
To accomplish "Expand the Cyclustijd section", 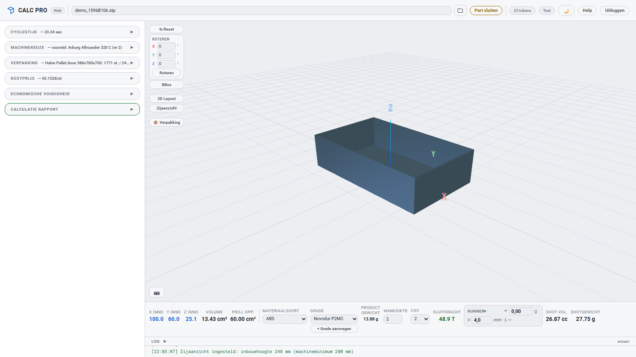I will coord(72,32).
